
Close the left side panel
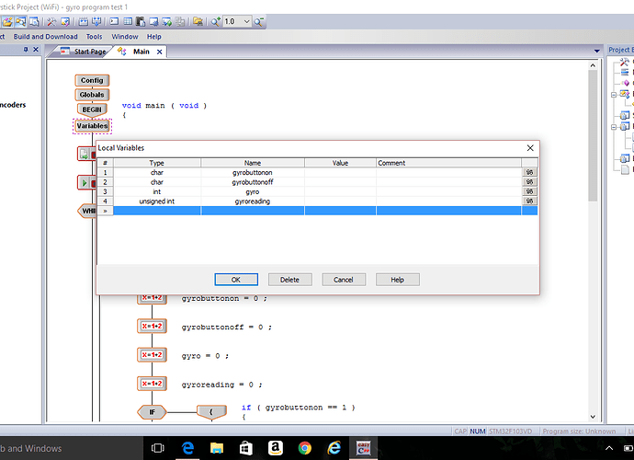(36, 50)
